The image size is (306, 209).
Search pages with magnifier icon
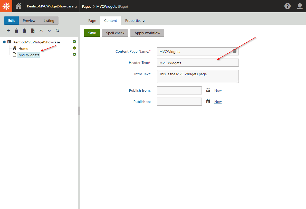[x=58, y=31]
